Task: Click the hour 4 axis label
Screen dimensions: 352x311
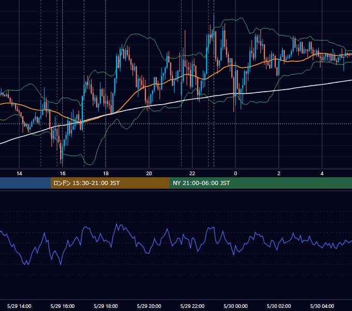Action: click(x=322, y=174)
